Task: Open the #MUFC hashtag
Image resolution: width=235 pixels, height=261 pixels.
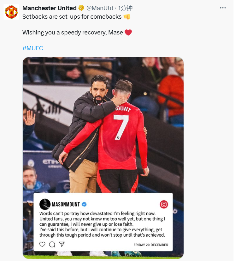Action: tap(33, 48)
